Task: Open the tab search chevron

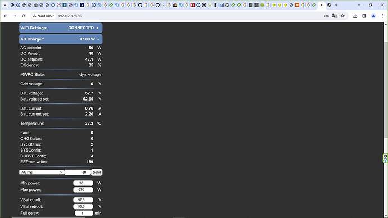Action: click(x=4, y=5)
